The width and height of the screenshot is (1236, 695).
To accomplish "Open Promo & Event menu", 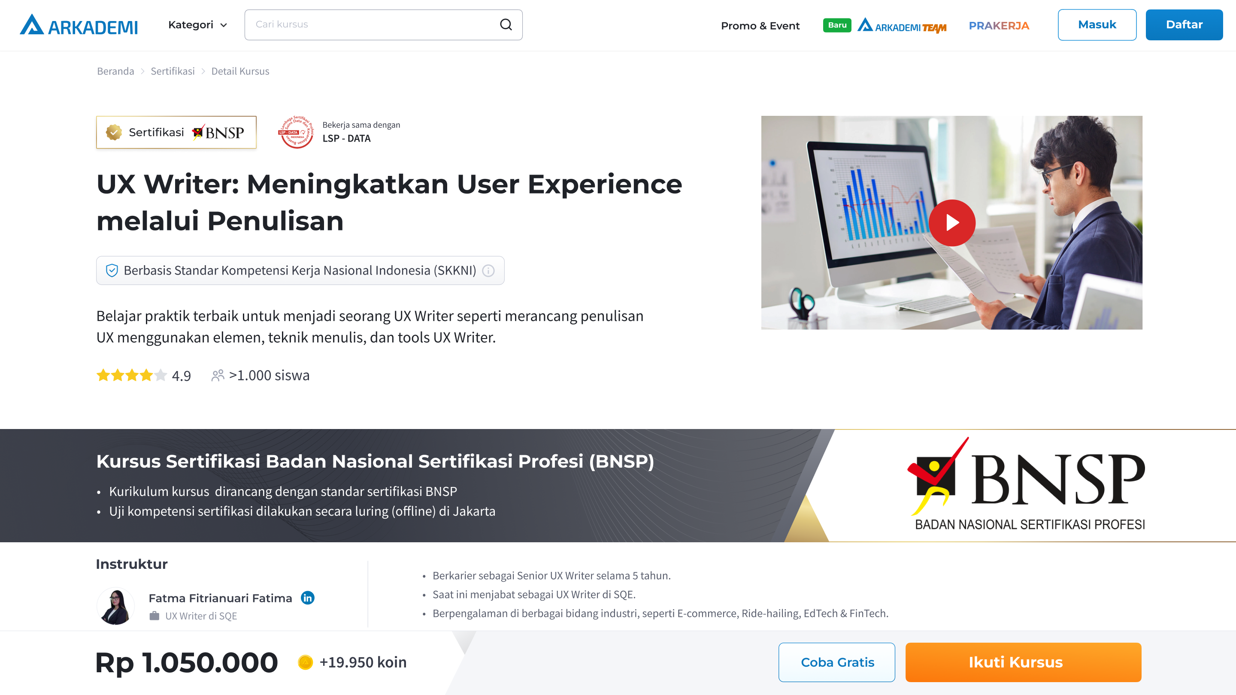I will 760,25.
